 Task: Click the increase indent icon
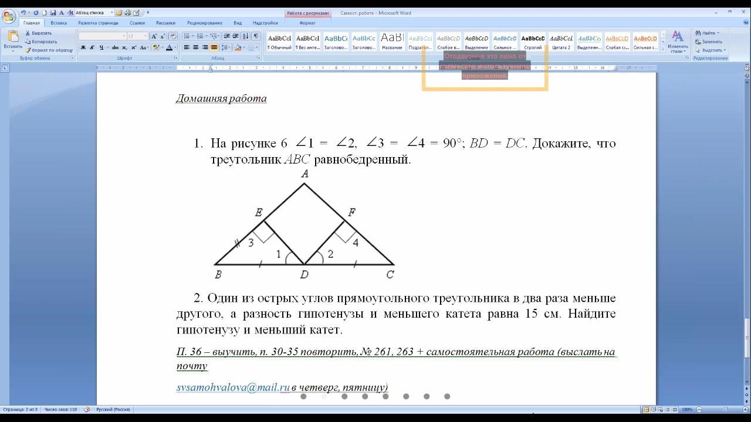click(x=235, y=36)
